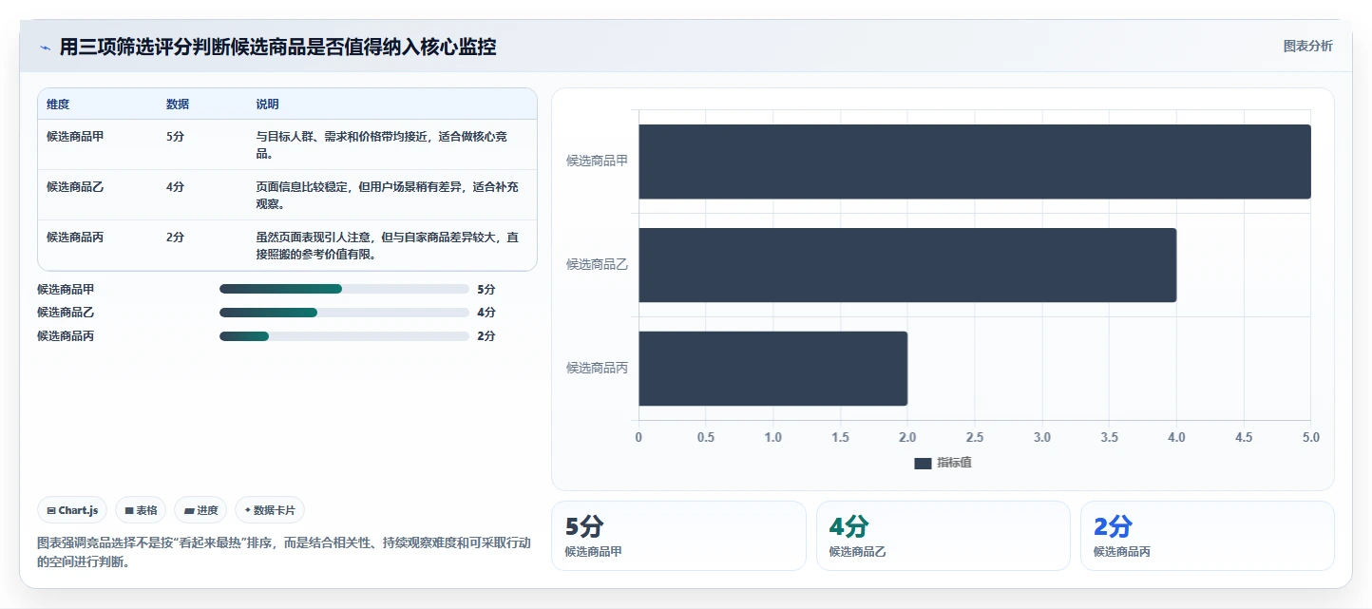Image resolution: width=1372 pixels, height=609 pixels.
Task: Click the panel title 用三项筛选评分判断
Action: tap(277, 47)
